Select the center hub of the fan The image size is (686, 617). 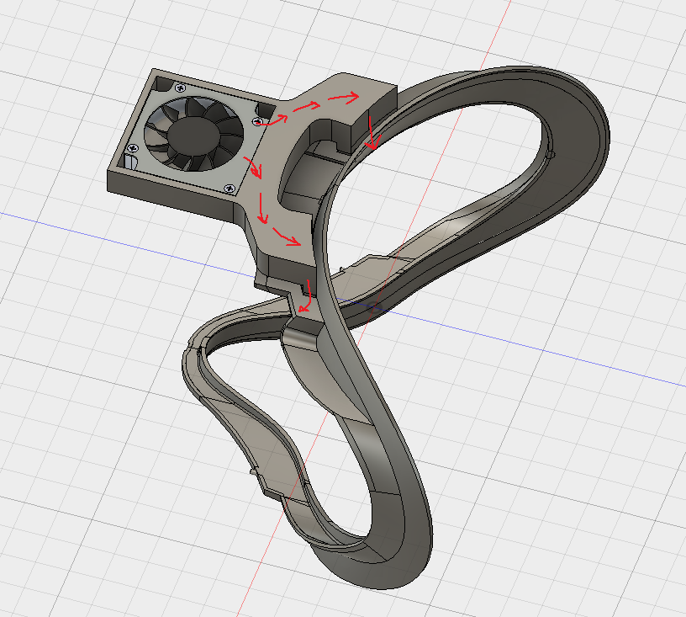[x=193, y=134]
